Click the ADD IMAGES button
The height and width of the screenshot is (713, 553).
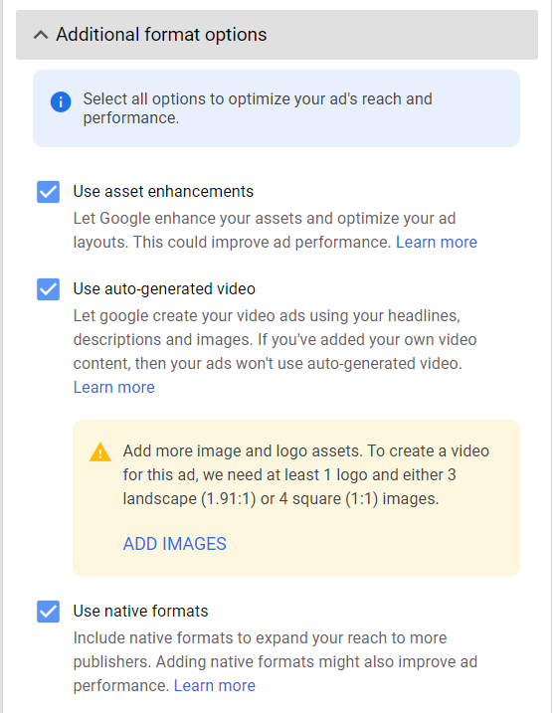coord(175,544)
